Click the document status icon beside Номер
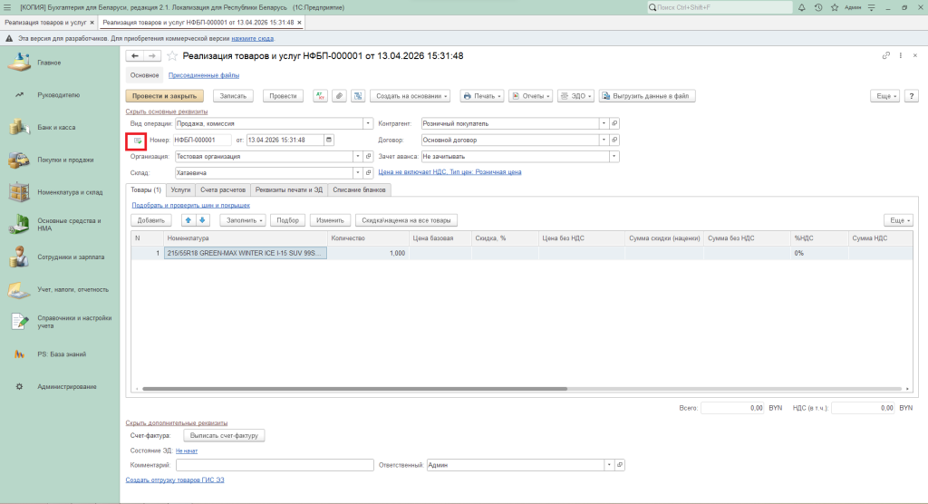928x504 pixels. click(137, 140)
